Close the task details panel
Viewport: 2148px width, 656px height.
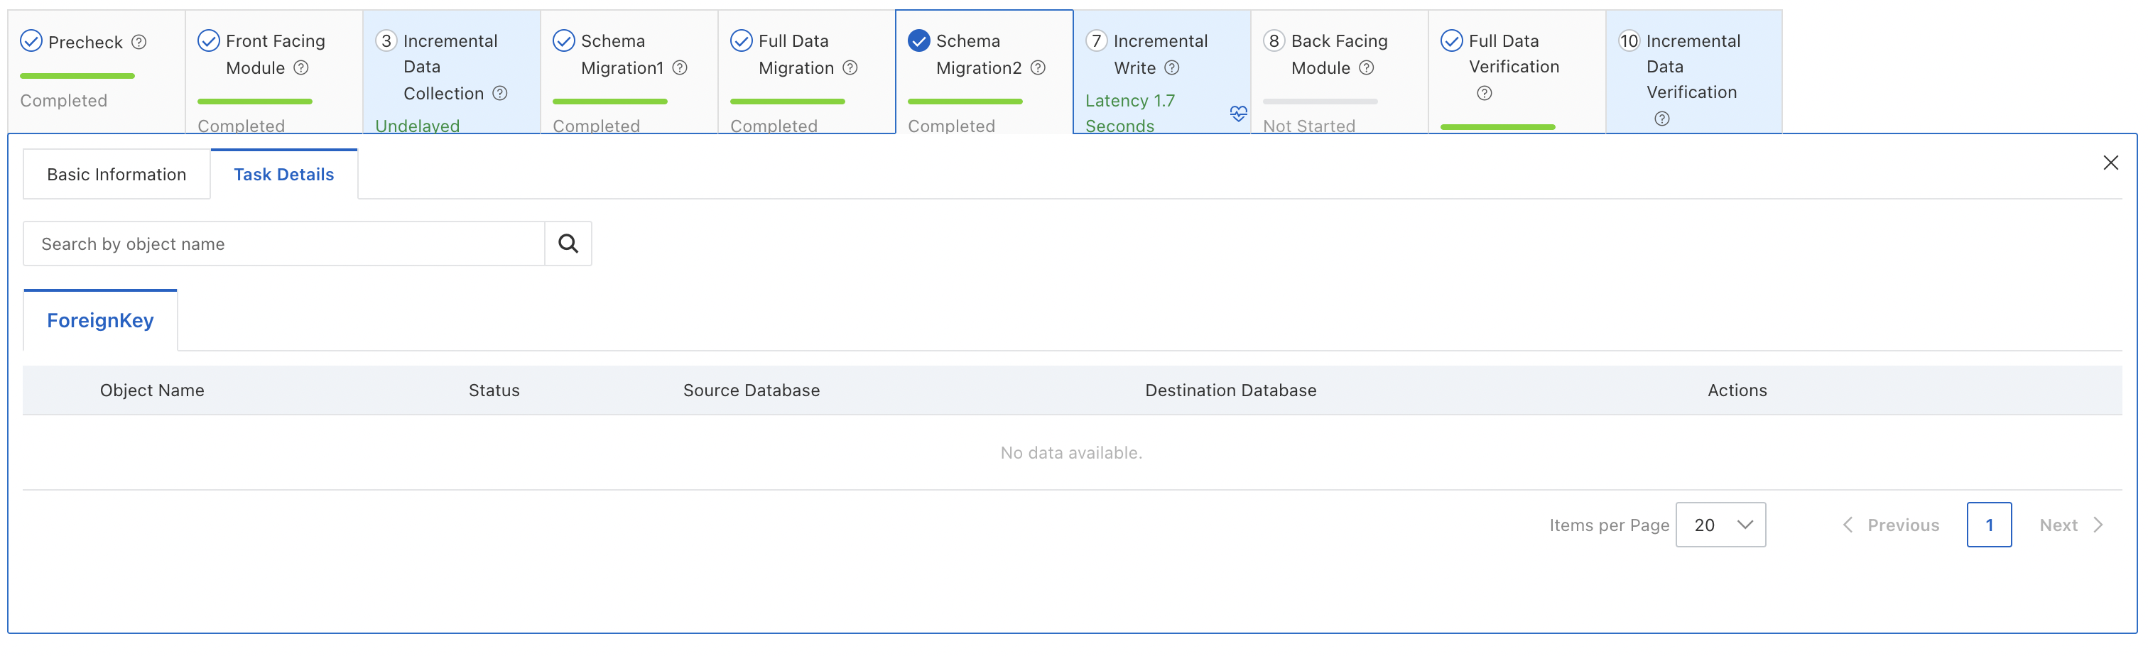[2110, 163]
